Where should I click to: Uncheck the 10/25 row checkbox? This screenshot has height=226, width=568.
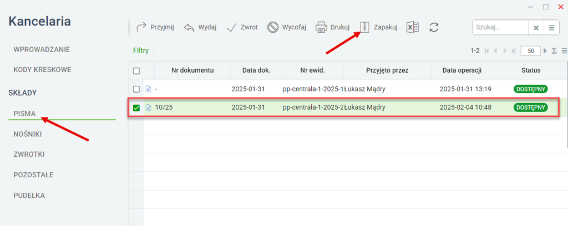tap(136, 107)
